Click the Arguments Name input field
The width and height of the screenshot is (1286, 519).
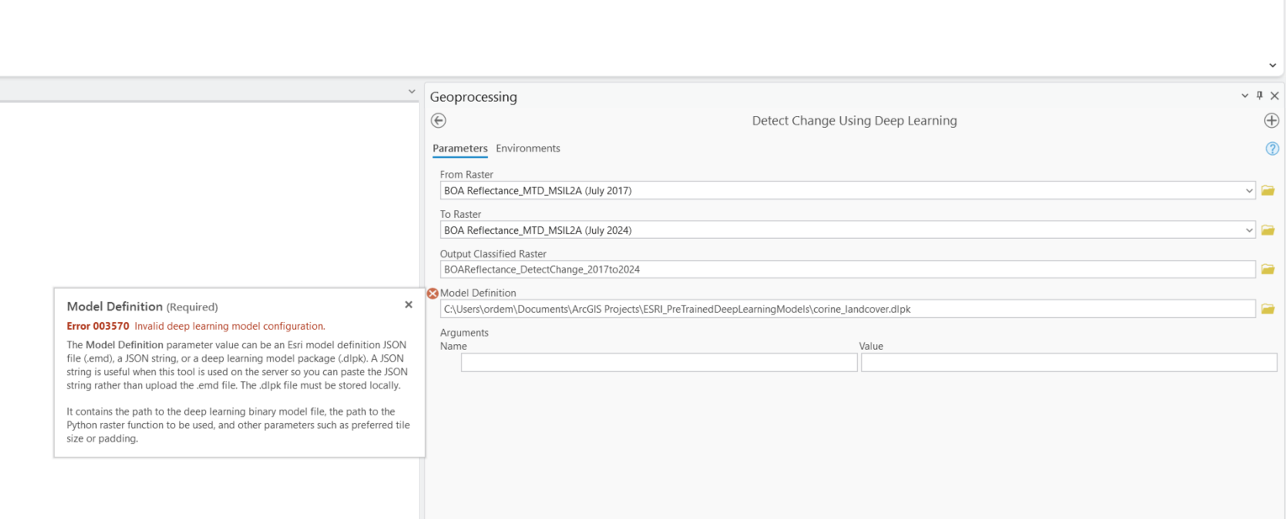658,362
